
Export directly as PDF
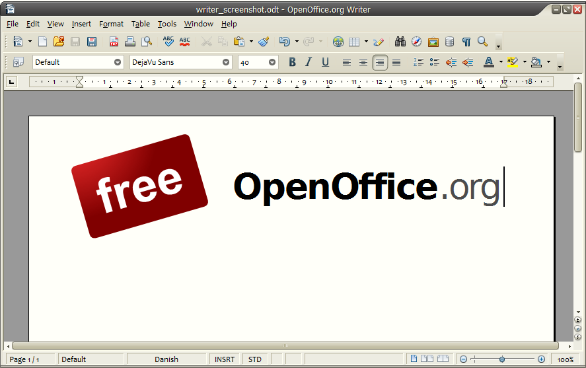point(114,42)
